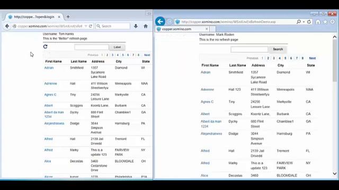Image resolution: width=339 pixels, height=190 pixels.
Task: Click Internet Explorer blue back button
Action: [x=160, y=22]
